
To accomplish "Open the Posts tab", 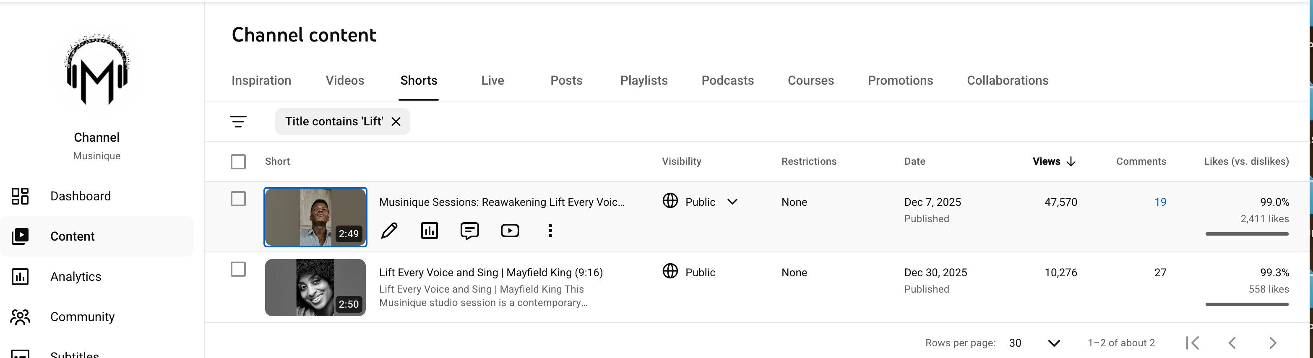I will click(x=566, y=80).
